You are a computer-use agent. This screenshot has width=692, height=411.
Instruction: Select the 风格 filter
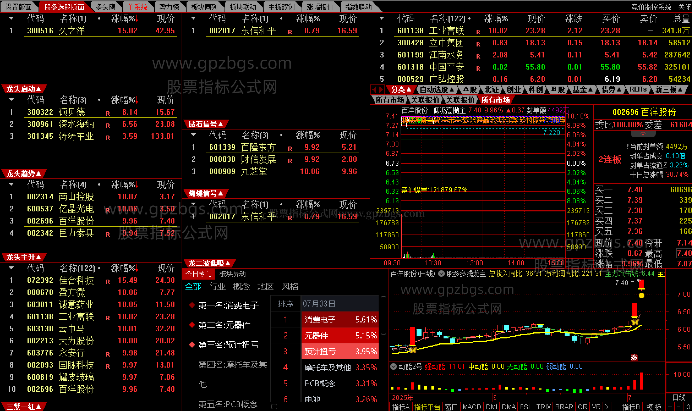click(290, 286)
